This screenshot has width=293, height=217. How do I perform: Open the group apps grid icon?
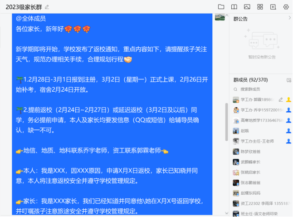pyautogui.click(x=260, y=7)
